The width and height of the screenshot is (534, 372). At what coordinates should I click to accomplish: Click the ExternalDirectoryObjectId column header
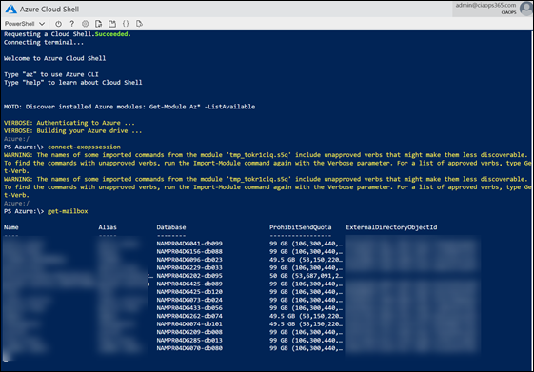tap(391, 227)
